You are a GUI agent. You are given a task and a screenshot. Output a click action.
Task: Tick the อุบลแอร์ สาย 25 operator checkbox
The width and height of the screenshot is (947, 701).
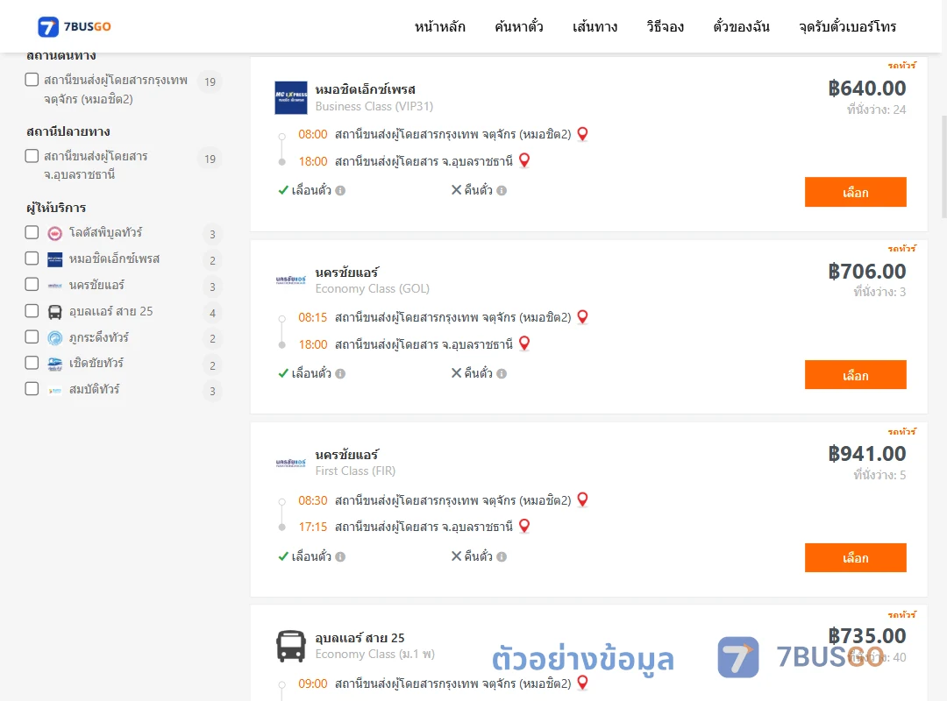pos(32,311)
